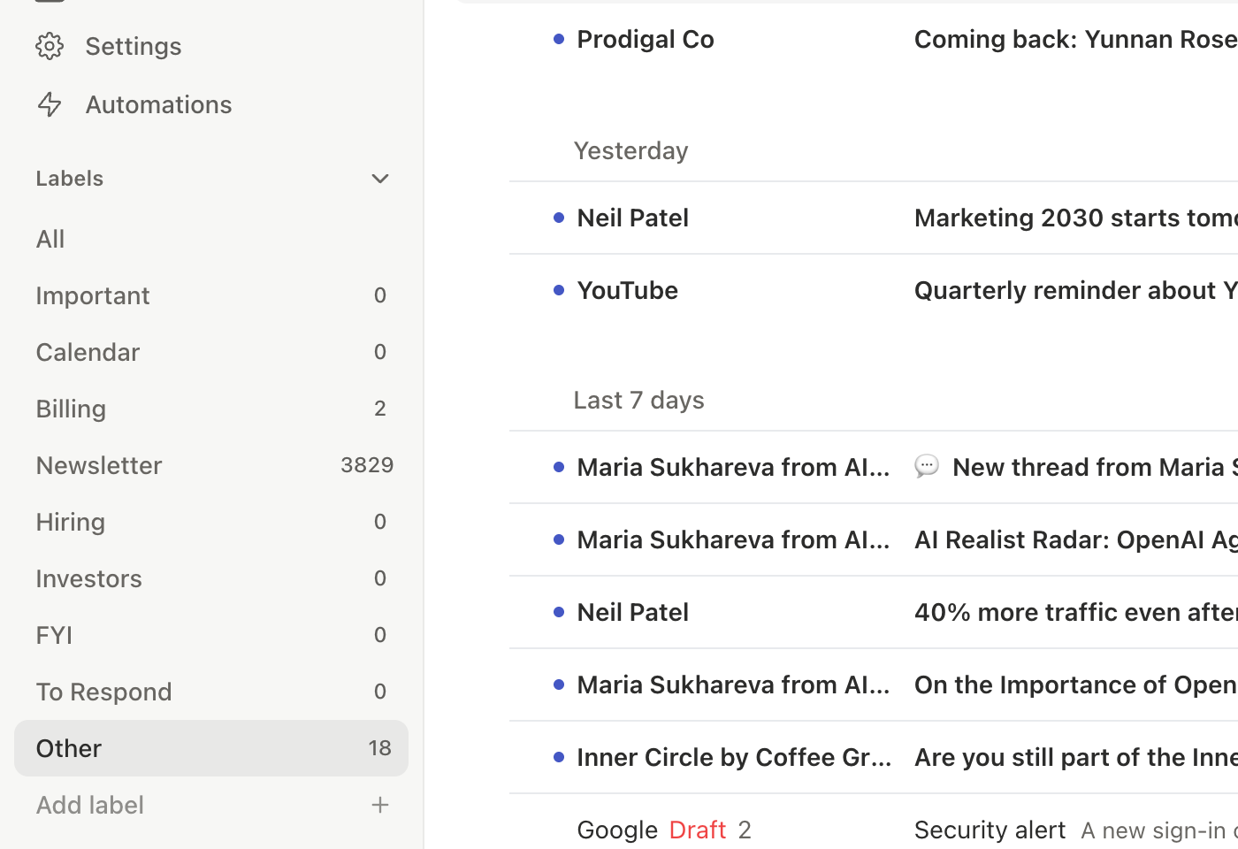Image resolution: width=1238 pixels, height=849 pixels.
Task: Click the Last 7 days section header
Action: click(x=638, y=400)
